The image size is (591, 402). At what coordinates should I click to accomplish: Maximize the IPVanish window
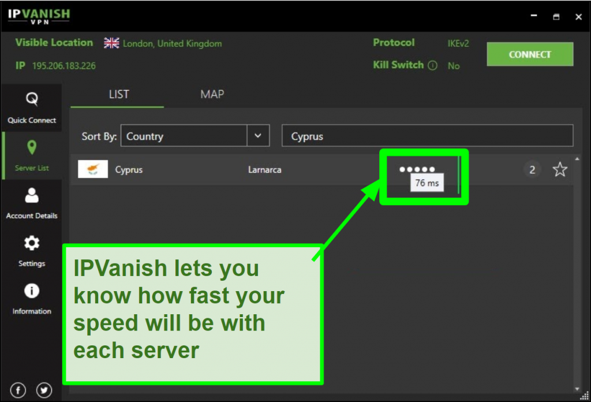[556, 17]
